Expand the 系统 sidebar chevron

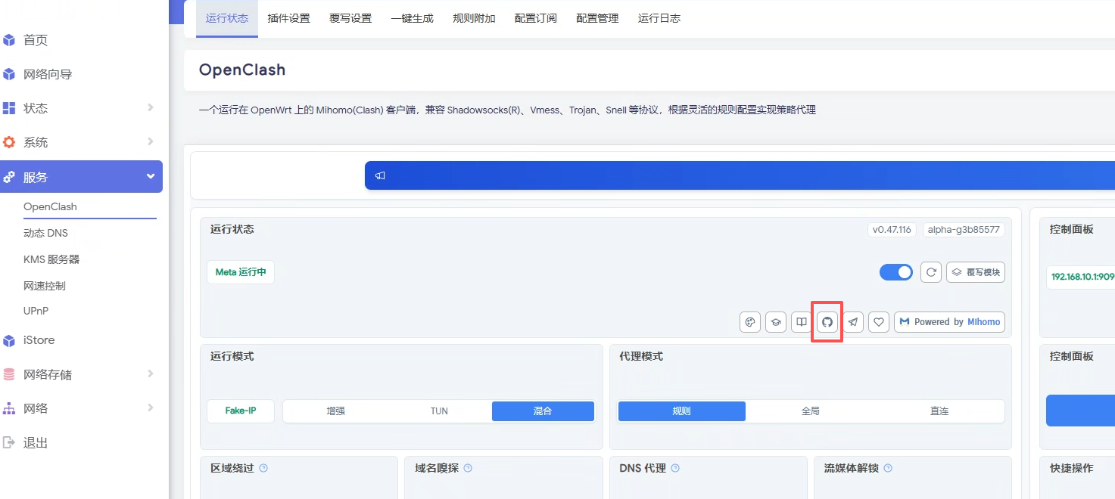151,142
